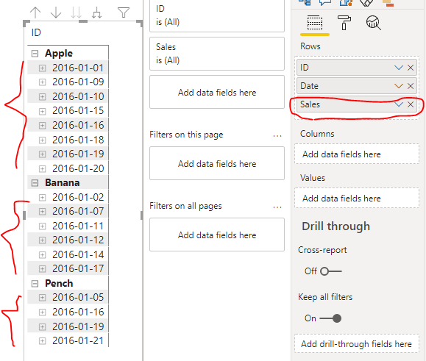This screenshot has height=361, width=426.
Task: Click the drill down arrow icon
Action: (56, 12)
